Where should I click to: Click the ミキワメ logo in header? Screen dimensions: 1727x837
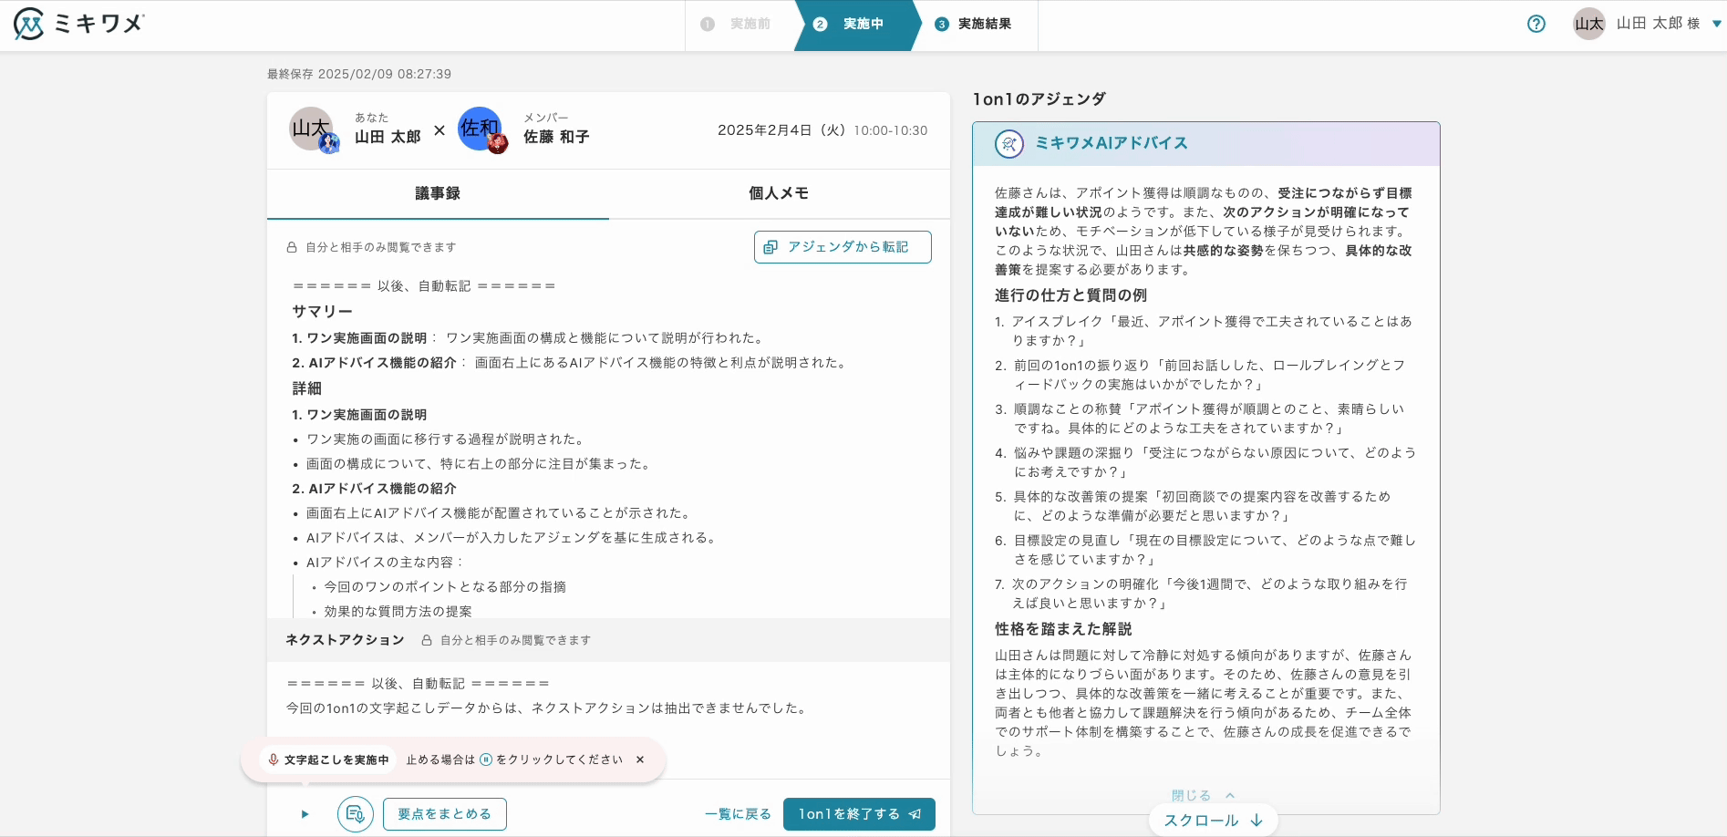[x=78, y=24]
